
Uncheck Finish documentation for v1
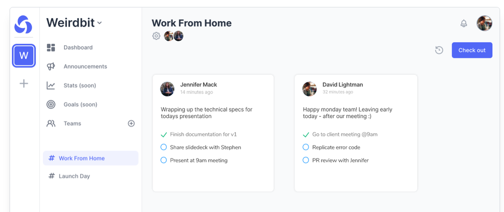163,135
